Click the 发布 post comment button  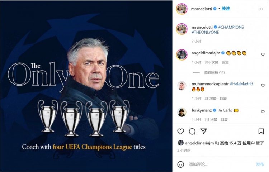click(260, 164)
